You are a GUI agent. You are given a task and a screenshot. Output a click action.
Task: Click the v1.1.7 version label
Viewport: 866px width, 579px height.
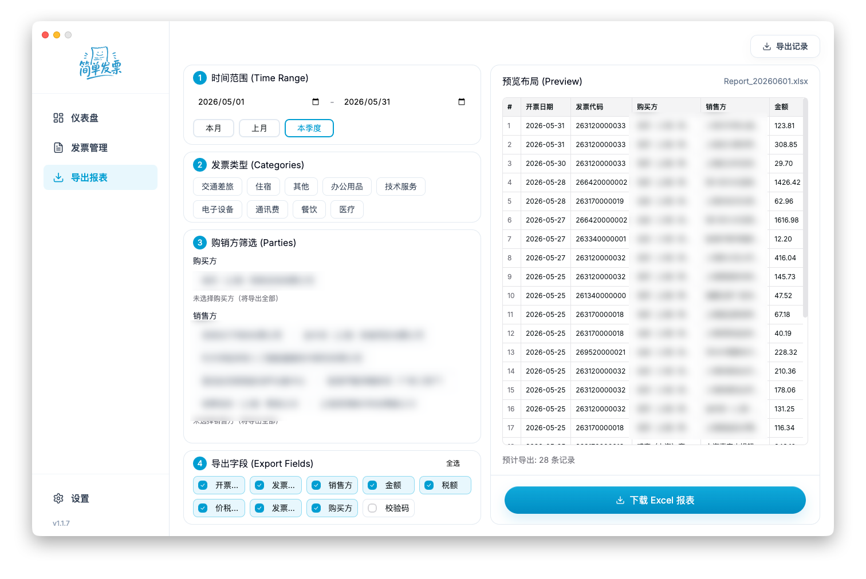click(x=61, y=523)
